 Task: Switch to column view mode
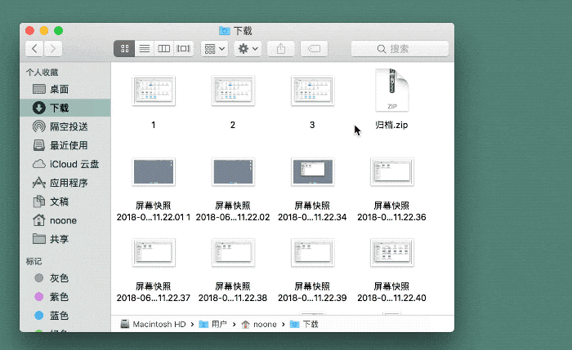tap(164, 49)
